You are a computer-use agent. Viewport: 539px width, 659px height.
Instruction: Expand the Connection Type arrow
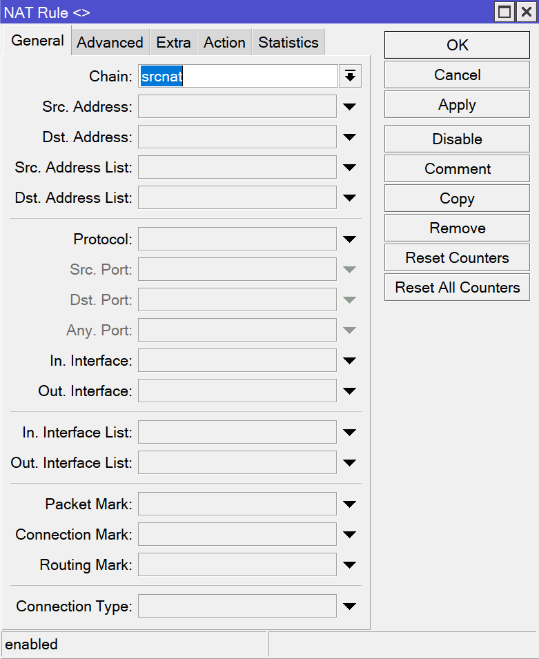click(349, 607)
